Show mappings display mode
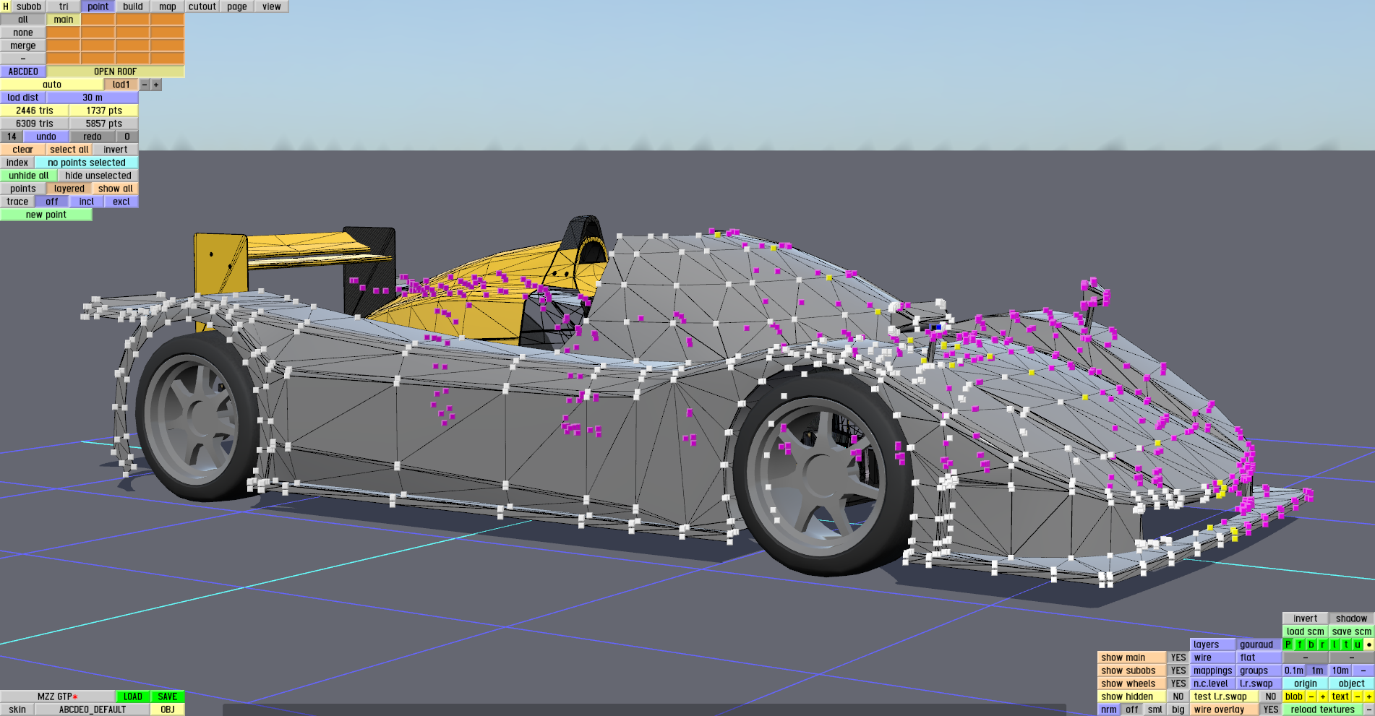 (1213, 670)
